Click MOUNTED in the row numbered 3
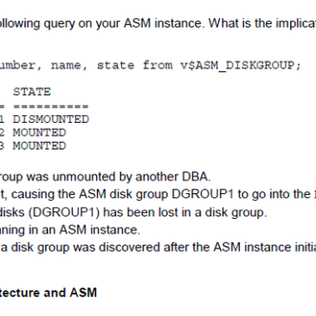Image resolution: width=316 pixels, height=316 pixels. [x=40, y=145]
